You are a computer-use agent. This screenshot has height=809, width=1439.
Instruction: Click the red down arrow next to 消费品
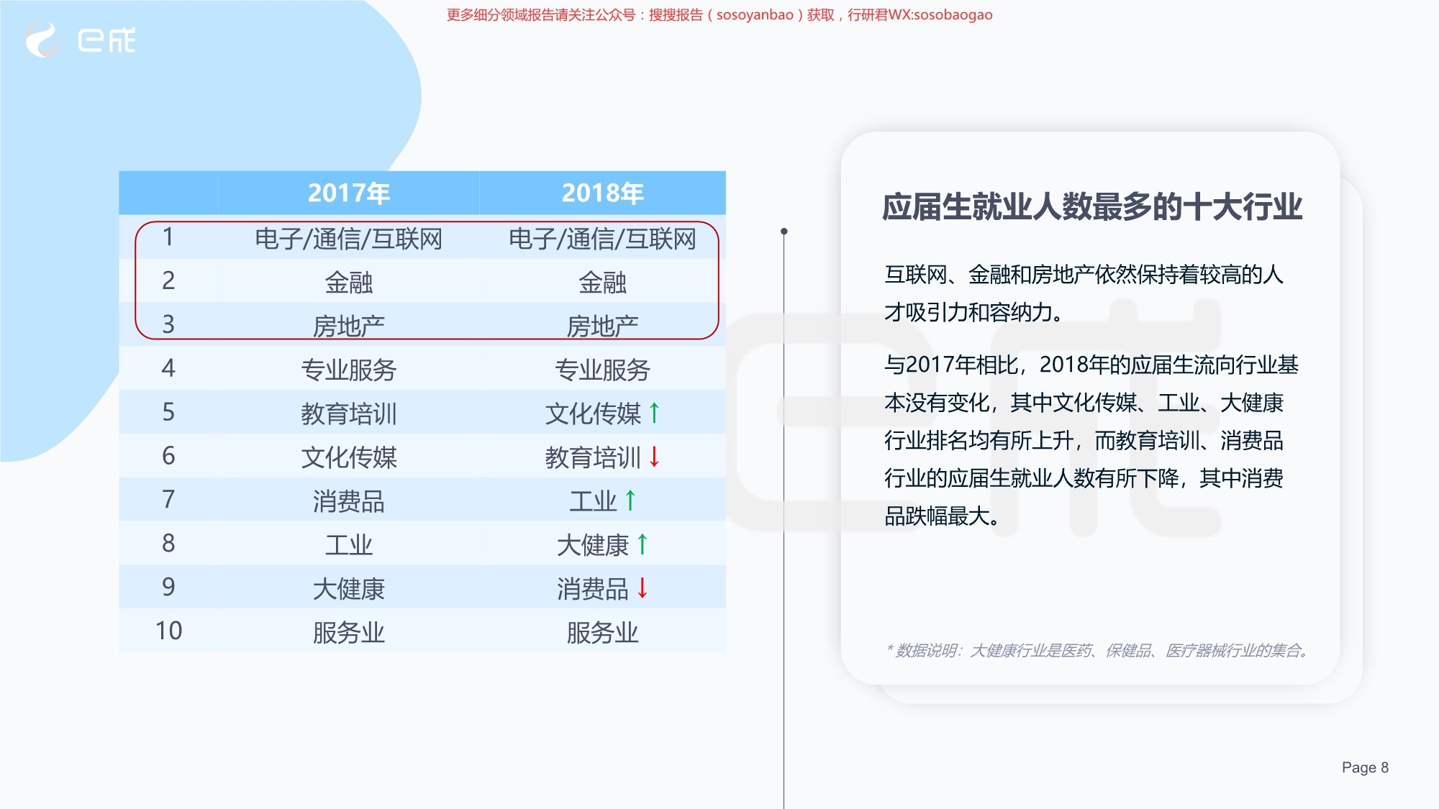(x=643, y=588)
